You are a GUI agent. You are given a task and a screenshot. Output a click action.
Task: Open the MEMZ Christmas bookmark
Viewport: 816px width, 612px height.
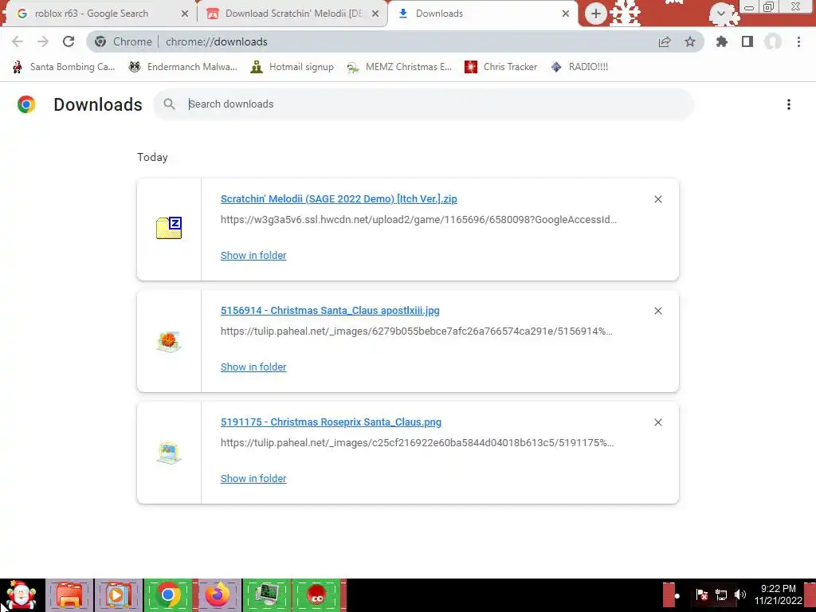pyautogui.click(x=399, y=67)
